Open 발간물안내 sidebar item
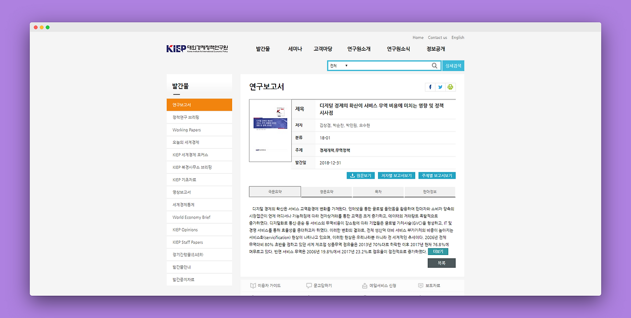Image resolution: width=631 pixels, height=318 pixels. 199,267
